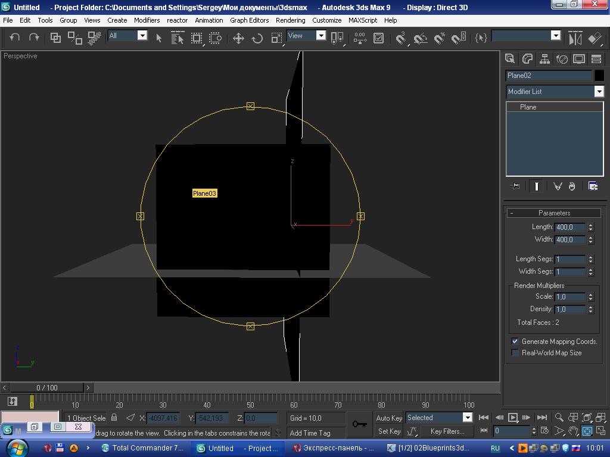Open the Mirror tool
This screenshot has width=610, height=457.
tap(575, 38)
